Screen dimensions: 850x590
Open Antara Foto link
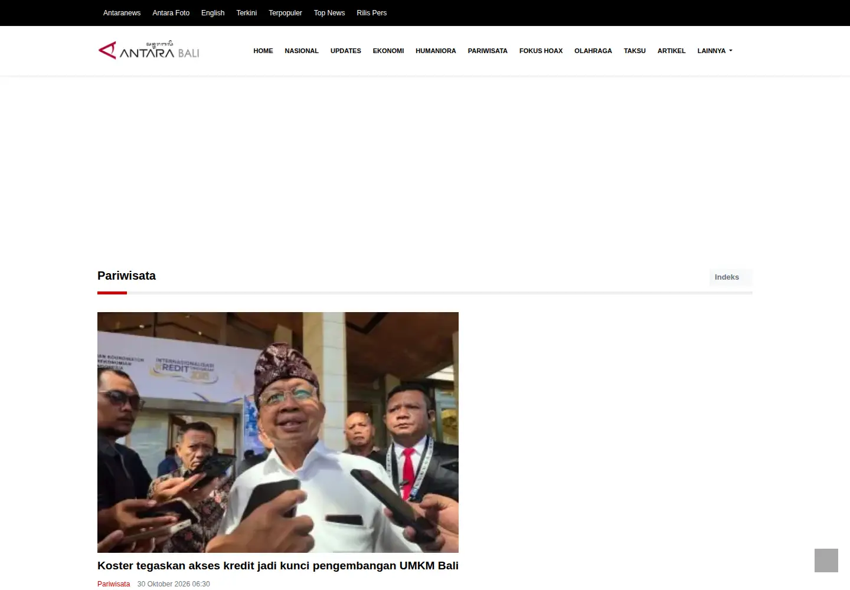click(171, 13)
